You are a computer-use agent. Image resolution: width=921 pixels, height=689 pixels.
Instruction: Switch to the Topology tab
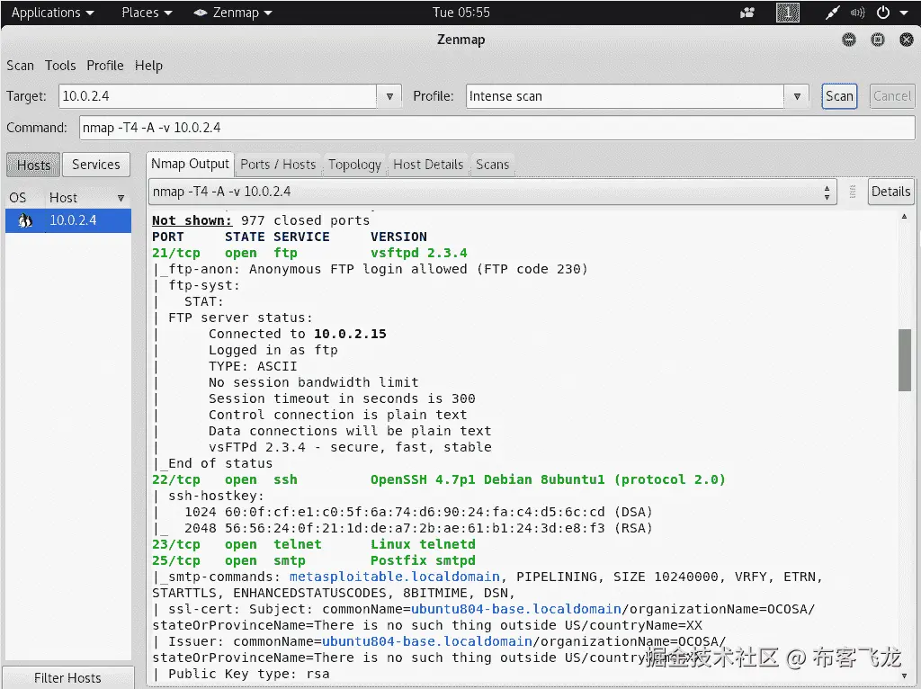point(354,165)
